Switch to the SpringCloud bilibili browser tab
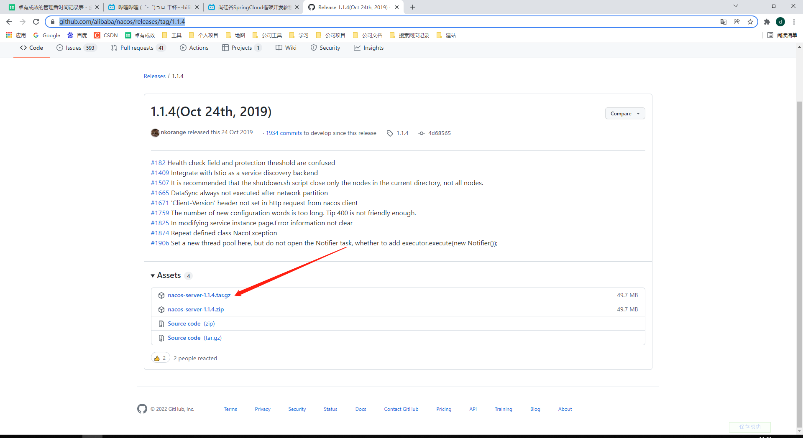 point(253,7)
